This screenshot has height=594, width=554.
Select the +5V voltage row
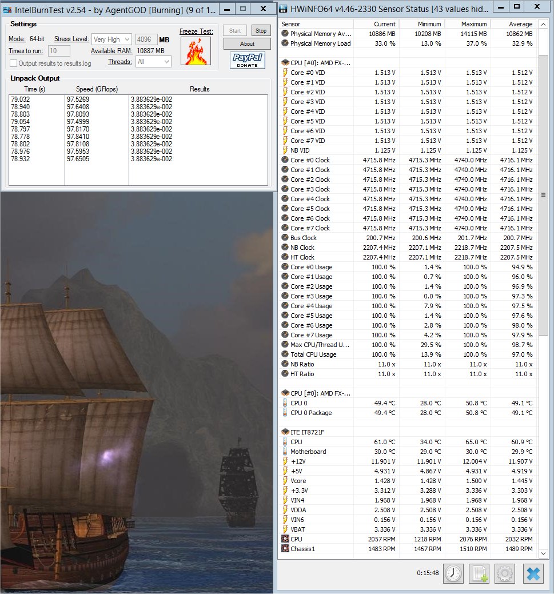click(408, 471)
